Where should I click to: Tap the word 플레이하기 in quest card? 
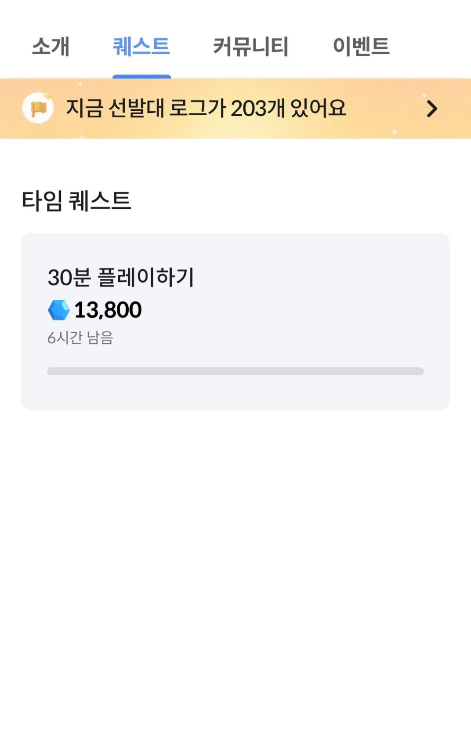(x=145, y=277)
